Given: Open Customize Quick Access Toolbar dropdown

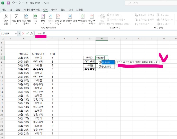Looking at the screenshot, I should 27,3.
